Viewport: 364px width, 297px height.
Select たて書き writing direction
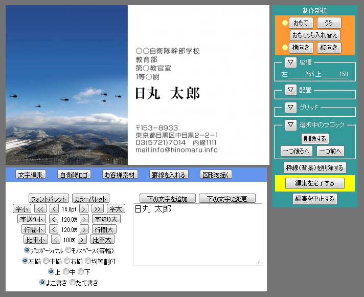73,282
